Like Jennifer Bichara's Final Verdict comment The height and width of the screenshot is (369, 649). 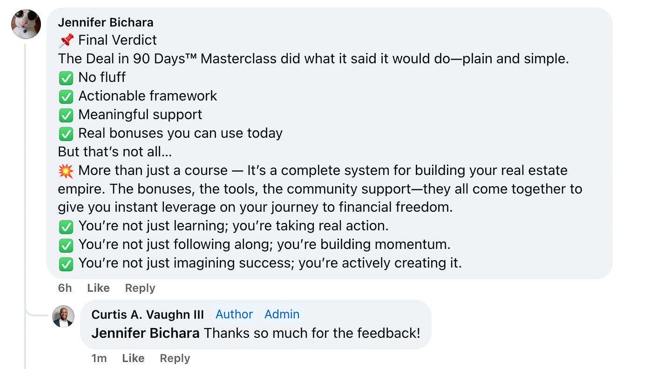point(98,288)
